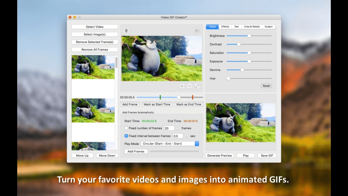Click the Save GIF button
Image resolution: width=348 pixels, height=196 pixels.
(x=267, y=156)
